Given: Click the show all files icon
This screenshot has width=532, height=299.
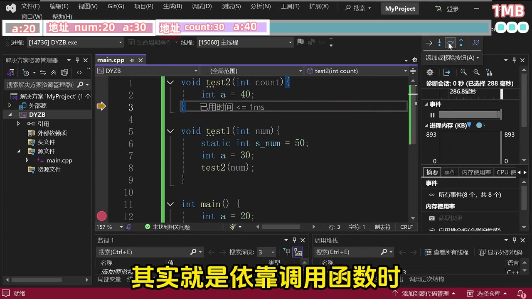Looking at the screenshot, I should 64,73.
